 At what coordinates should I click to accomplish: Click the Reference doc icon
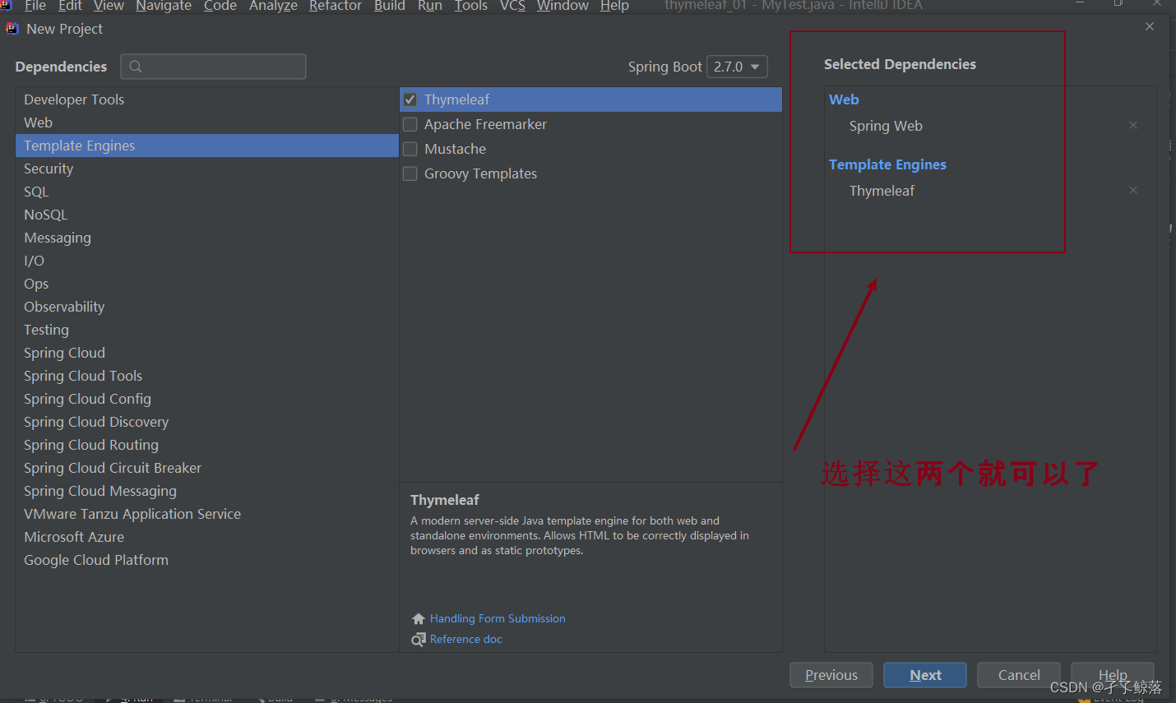[419, 639]
